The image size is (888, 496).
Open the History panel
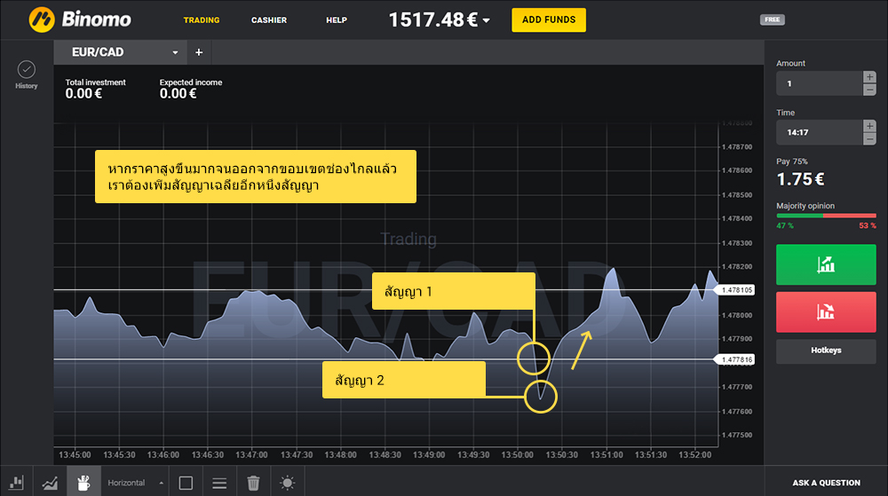pos(27,73)
